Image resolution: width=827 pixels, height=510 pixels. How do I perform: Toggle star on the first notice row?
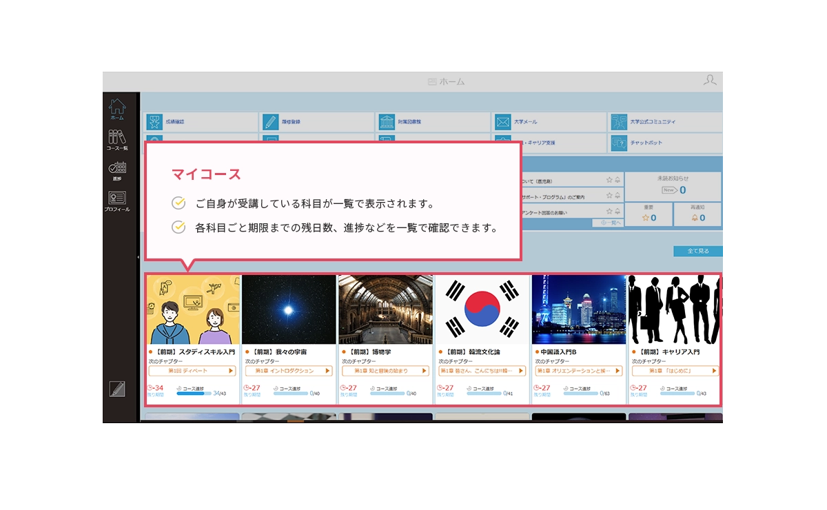click(x=609, y=180)
